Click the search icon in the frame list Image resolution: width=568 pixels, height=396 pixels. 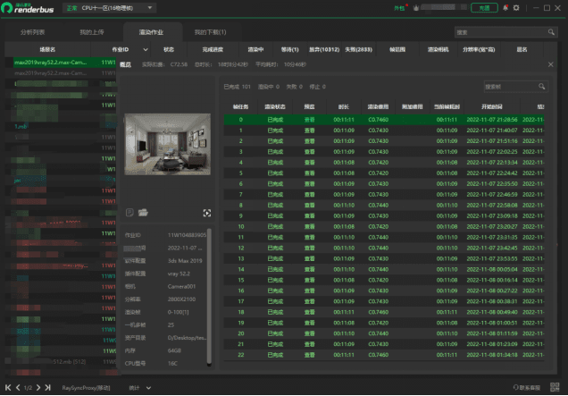click(540, 87)
